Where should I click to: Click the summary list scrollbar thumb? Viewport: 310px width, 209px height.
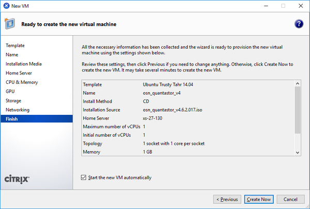point(298,110)
